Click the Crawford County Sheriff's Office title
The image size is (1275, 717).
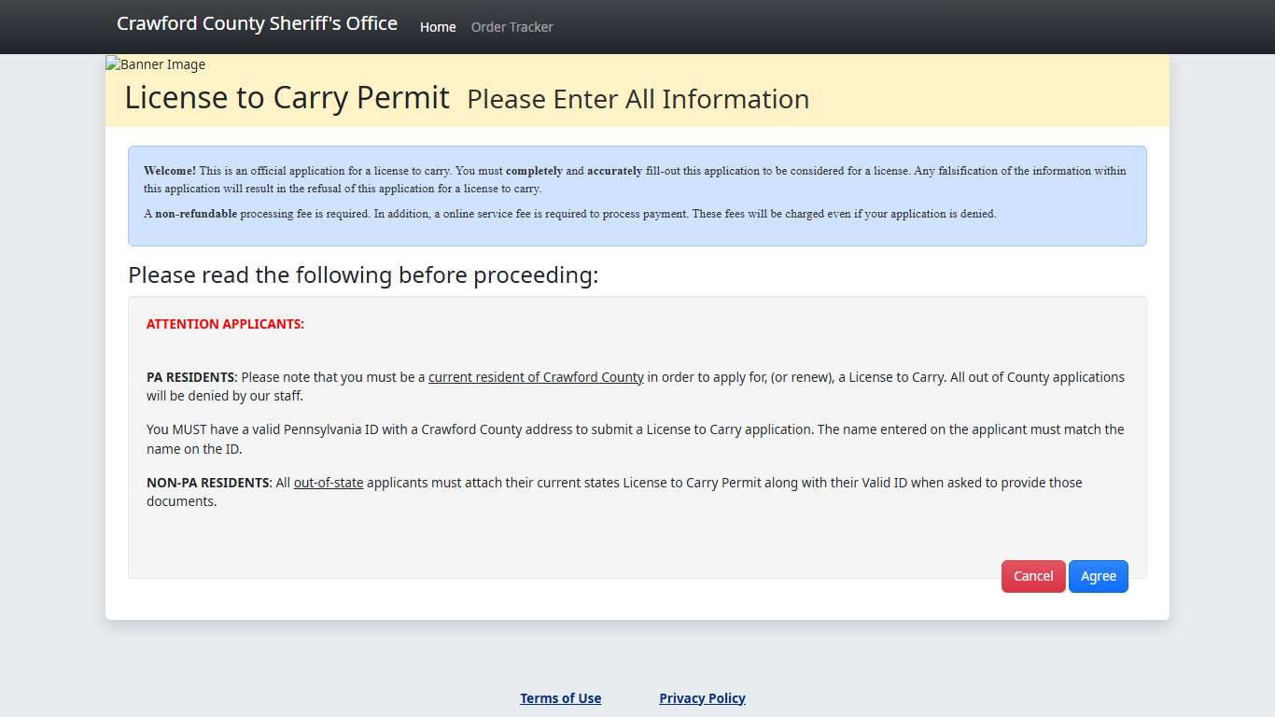(x=257, y=23)
